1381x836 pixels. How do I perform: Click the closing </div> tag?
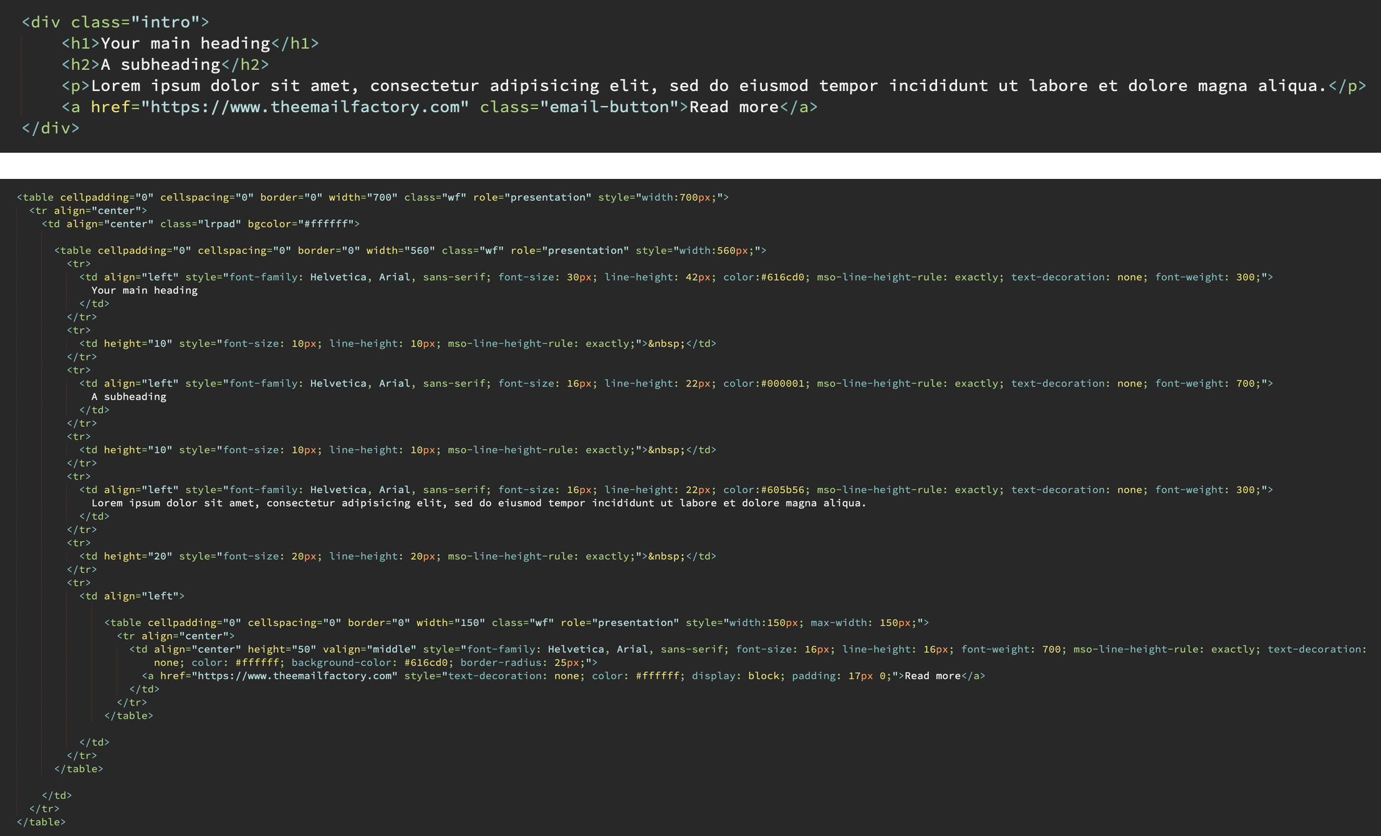[51, 128]
